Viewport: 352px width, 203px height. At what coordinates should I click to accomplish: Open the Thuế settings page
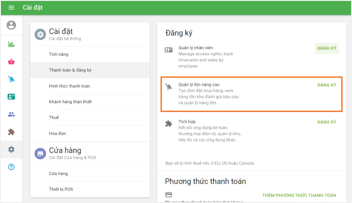pos(54,117)
